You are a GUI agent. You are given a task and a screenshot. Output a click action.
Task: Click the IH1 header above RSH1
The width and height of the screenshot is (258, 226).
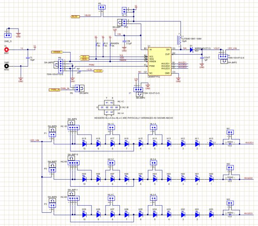click(x=230, y=132)
